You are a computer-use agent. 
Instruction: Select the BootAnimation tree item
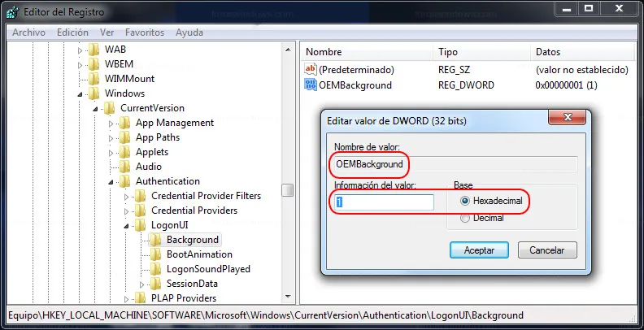point(199,254)
